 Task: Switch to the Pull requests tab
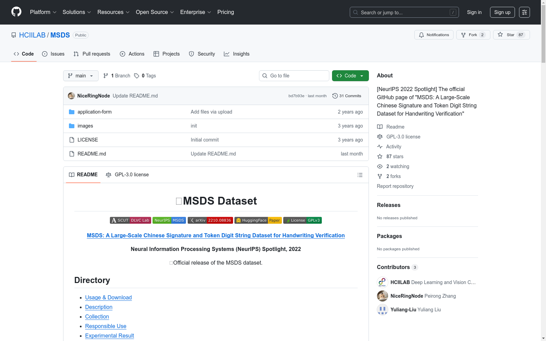click(92, 54)
